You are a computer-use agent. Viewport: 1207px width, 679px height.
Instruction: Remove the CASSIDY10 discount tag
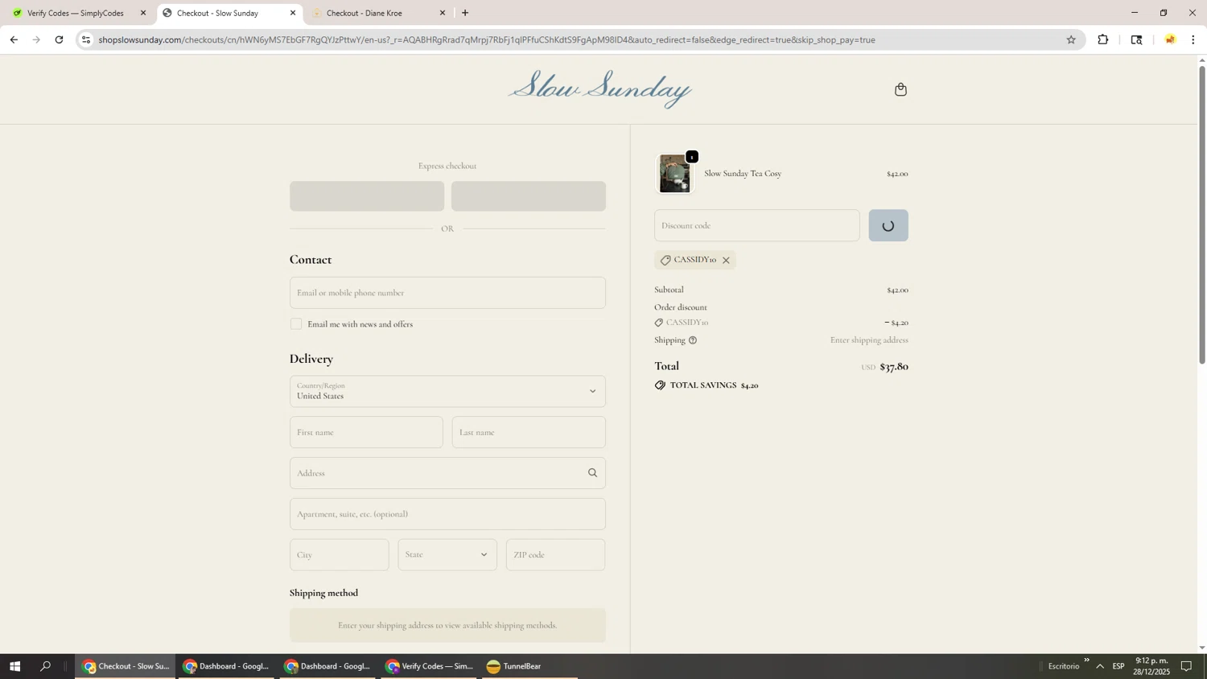tap(726, 261)
